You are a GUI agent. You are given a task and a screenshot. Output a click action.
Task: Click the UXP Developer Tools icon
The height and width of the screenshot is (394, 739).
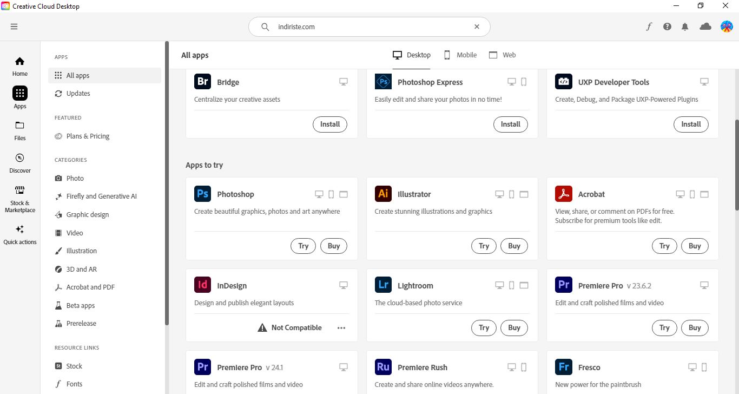point(564,82)
